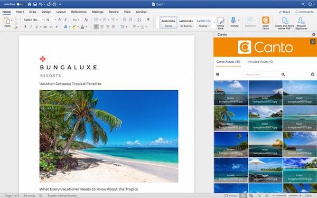Viewport: 317px width, 198px height.
Task: Undo the last action
Action: 41,4
